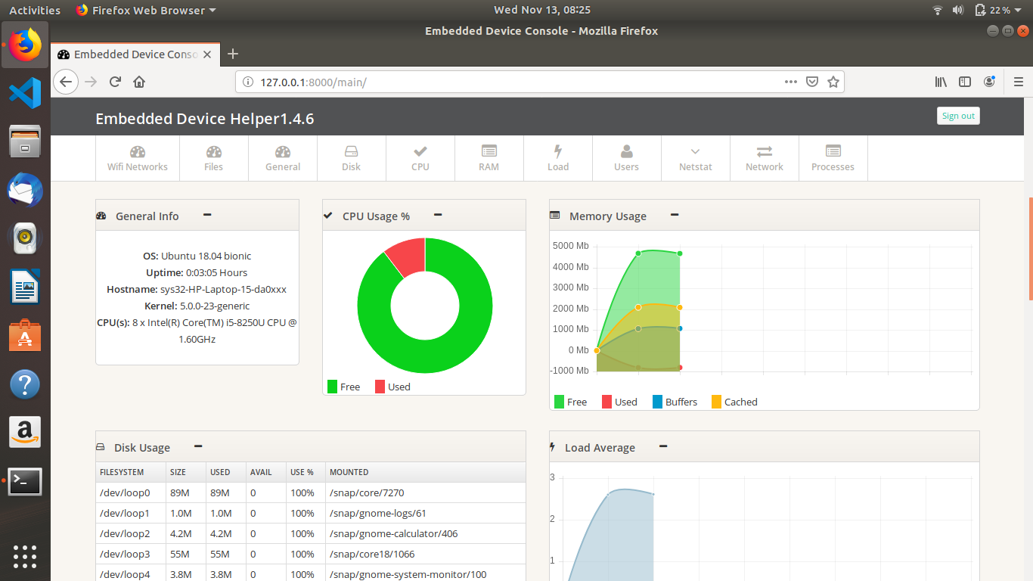Click the browser Back button

click(66, 82)
